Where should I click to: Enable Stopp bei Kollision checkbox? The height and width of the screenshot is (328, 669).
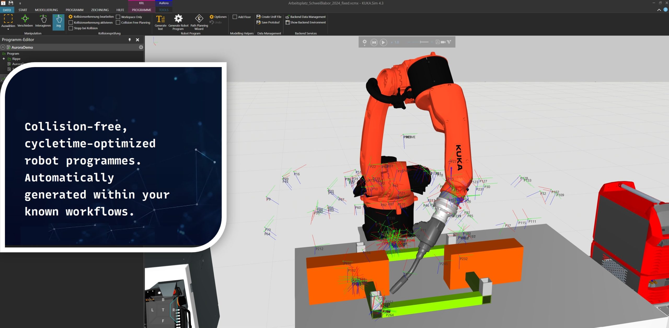tap(71, 28)
